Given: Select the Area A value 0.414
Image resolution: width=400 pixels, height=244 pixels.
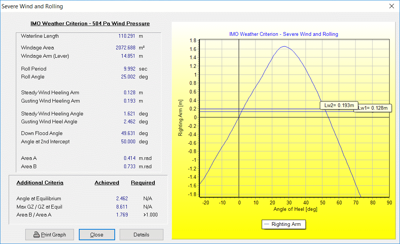Looking at the screenshot, I should [129, 158].
